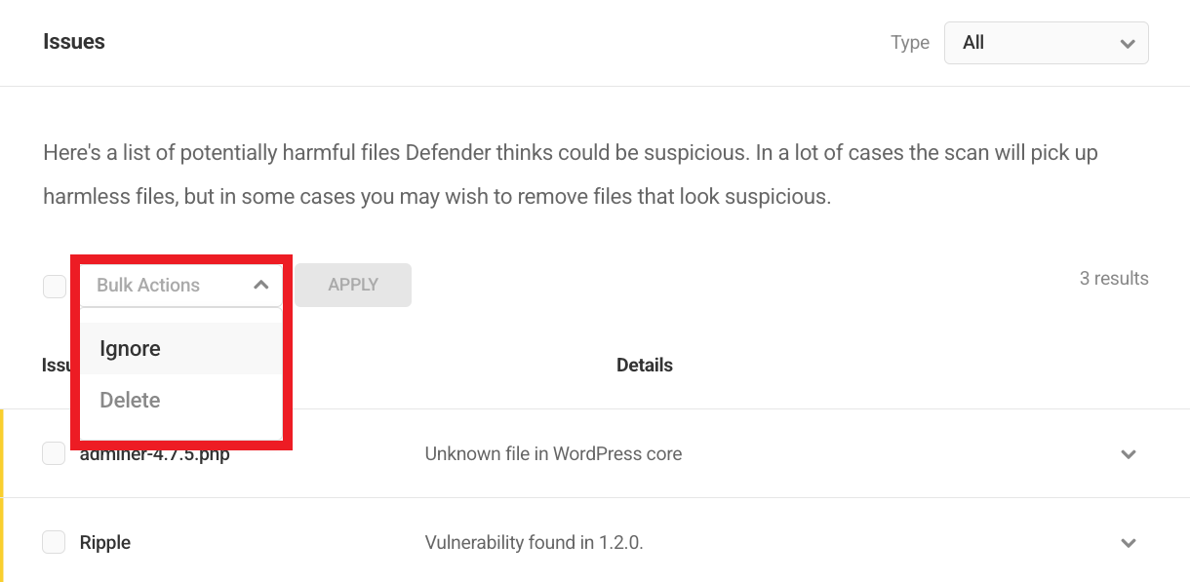Click the down-arrow on the Type filter
This screenshot has width=1190, height=582.
coord(1128,43)
